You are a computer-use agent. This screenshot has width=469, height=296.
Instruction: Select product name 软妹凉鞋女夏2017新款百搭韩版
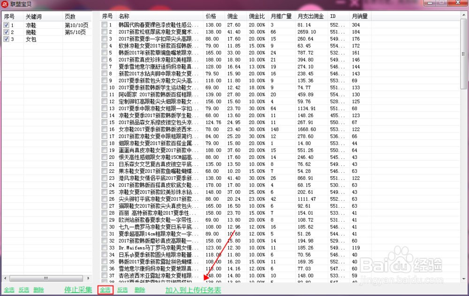pyautogui.click(x=158, y=46)
